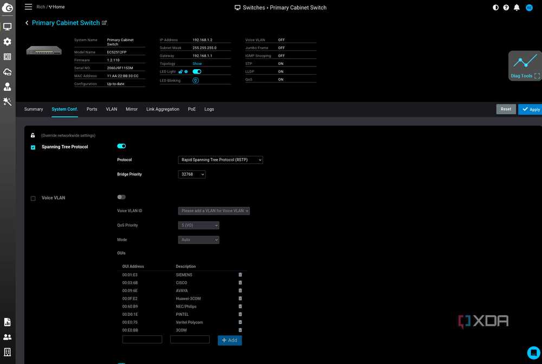
Task: Click the new OUI description input field
Action: pos(190,340)
